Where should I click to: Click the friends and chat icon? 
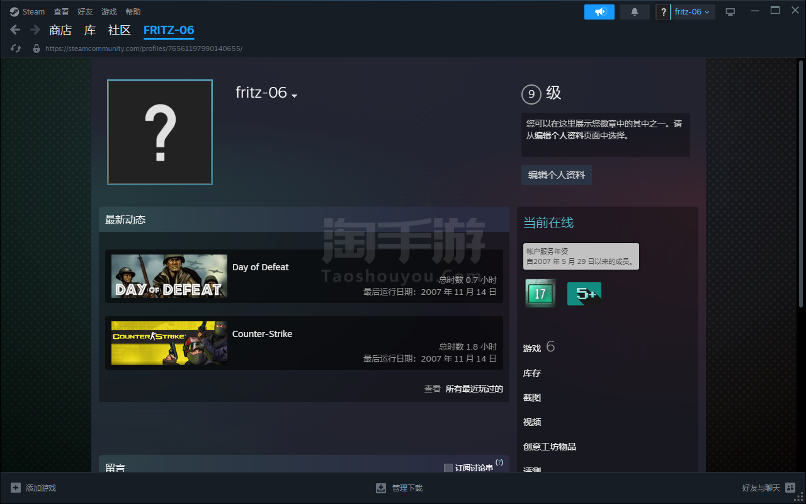(790, 488)
